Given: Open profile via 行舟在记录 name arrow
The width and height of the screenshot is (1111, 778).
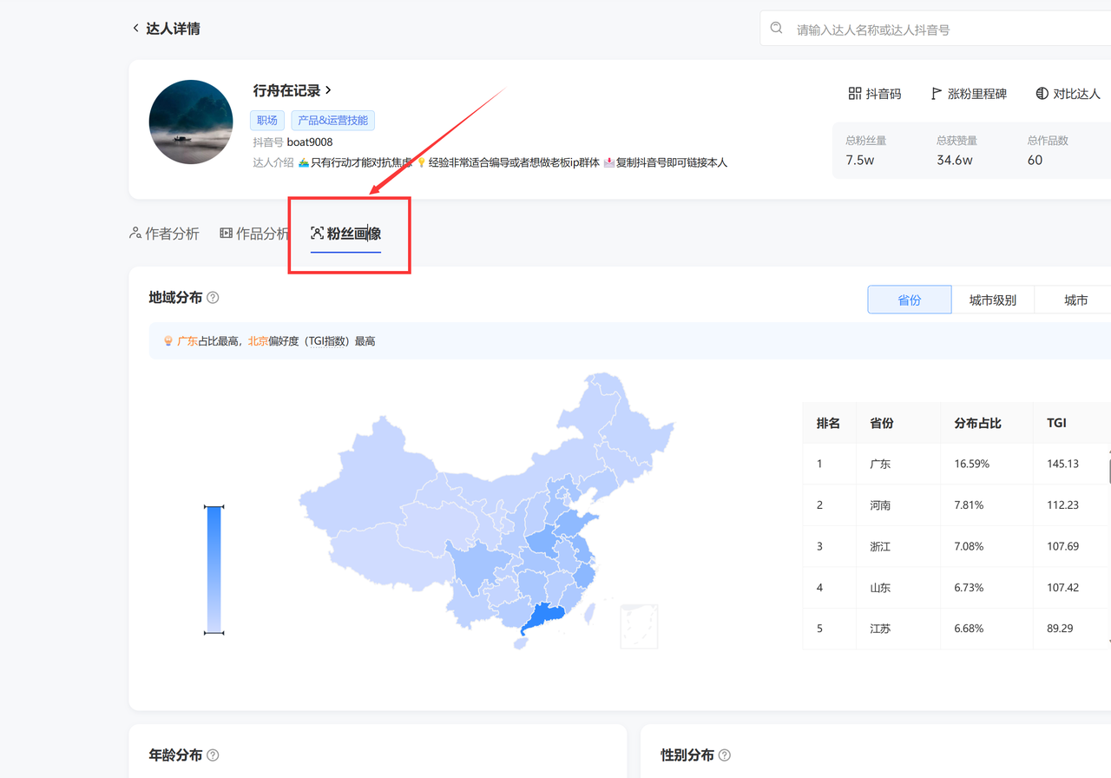Looking at the screenshot, I should click(x=328, y=90).
